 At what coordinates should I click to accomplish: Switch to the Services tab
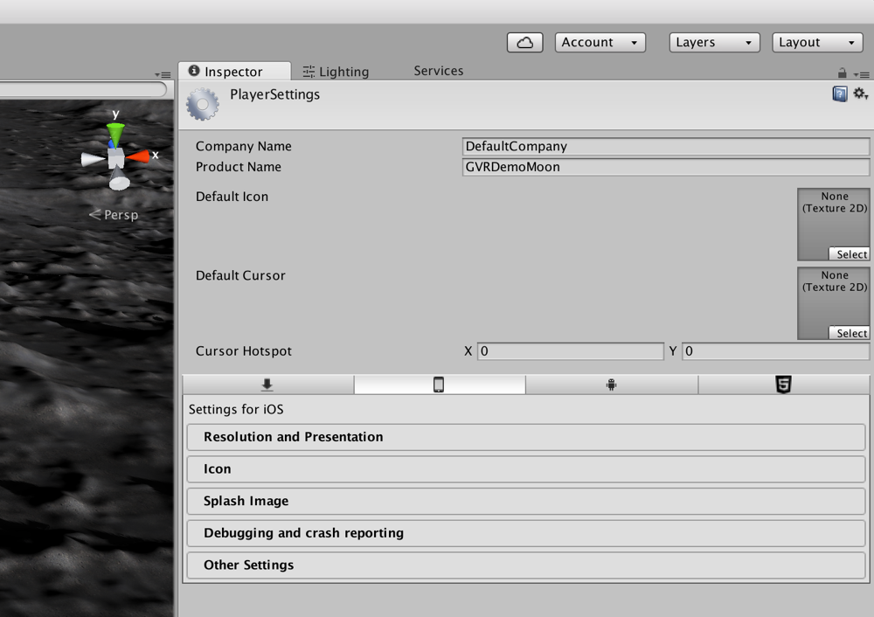439,71
